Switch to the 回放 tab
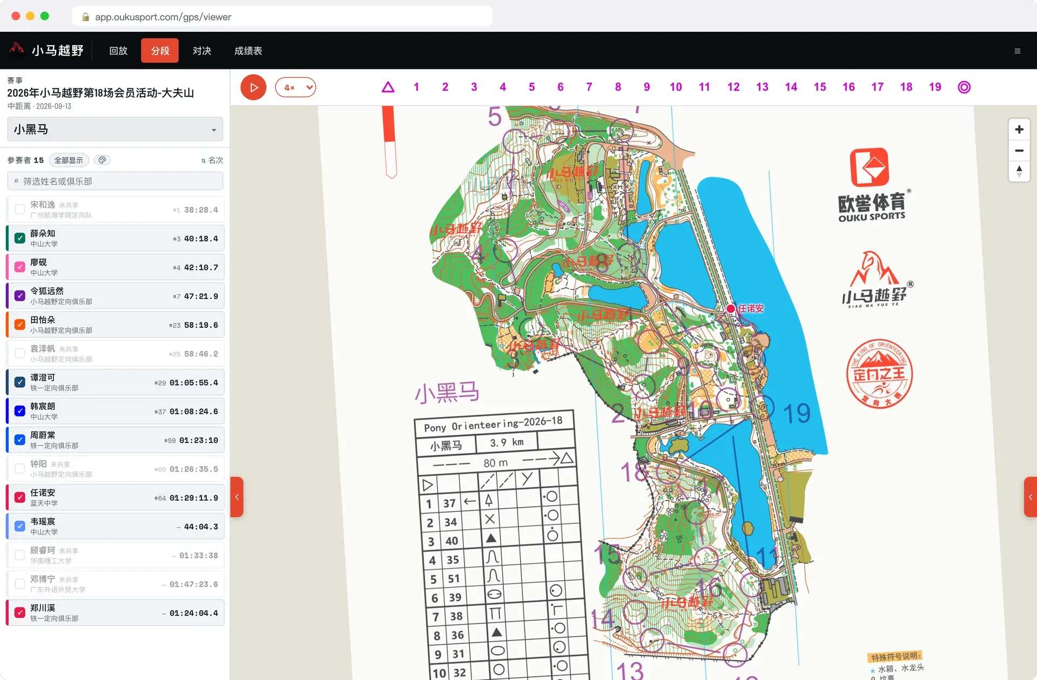The height and width of the screenshot is (680, 1037). coord(118,51)
